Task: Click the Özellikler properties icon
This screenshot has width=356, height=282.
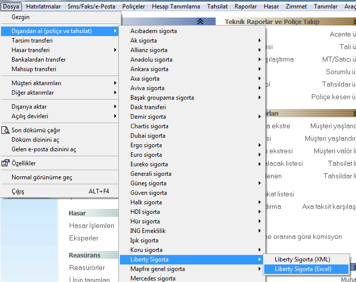Action: coord(6,163)
